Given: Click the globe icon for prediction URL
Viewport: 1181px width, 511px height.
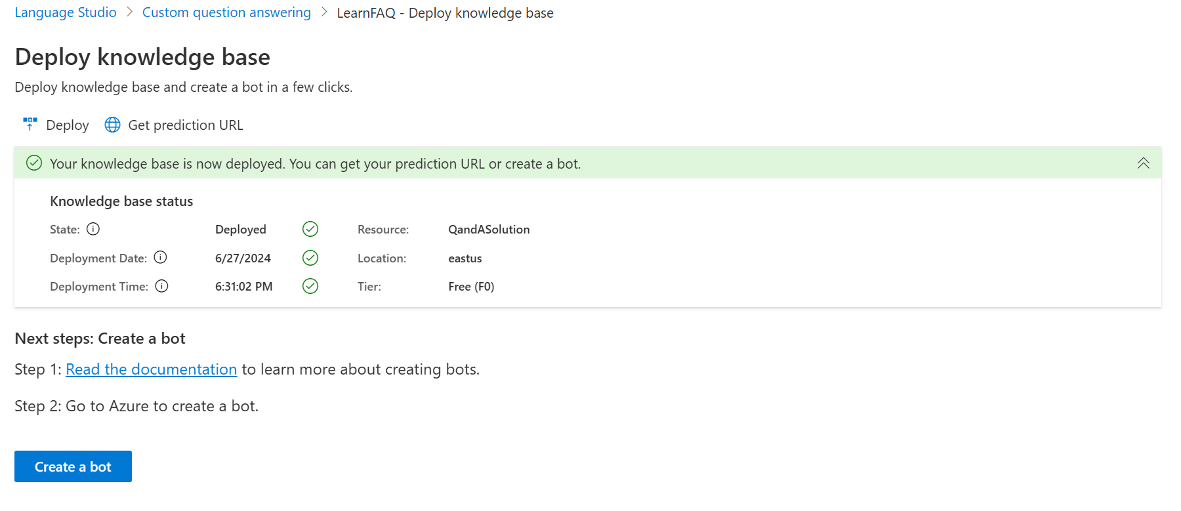Looking at the screenshot, I should click(x=113, y=125).
